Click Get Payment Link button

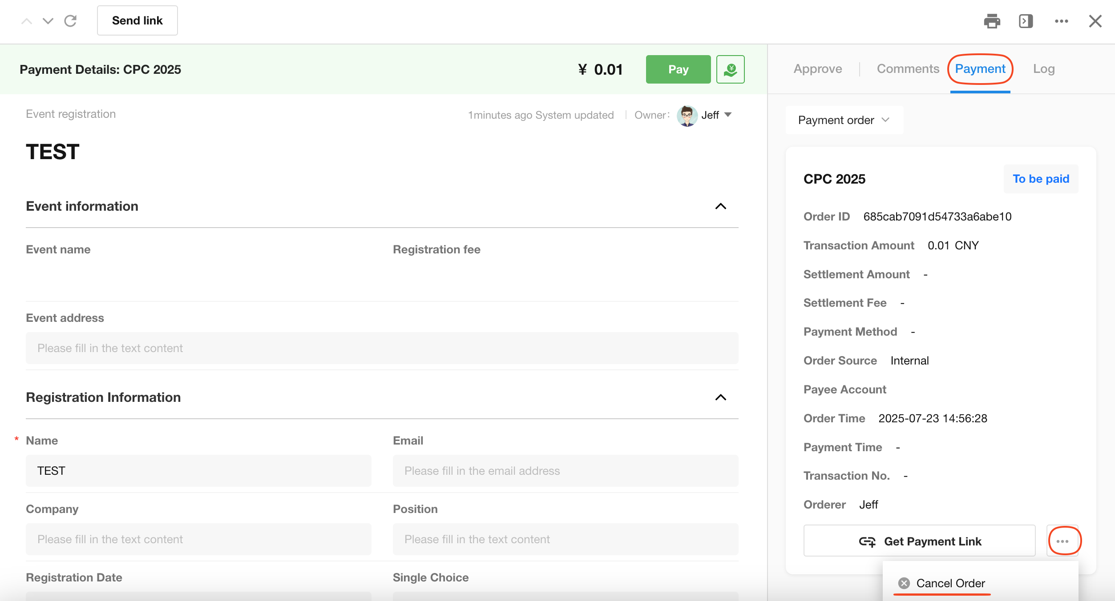coord(919,541)
